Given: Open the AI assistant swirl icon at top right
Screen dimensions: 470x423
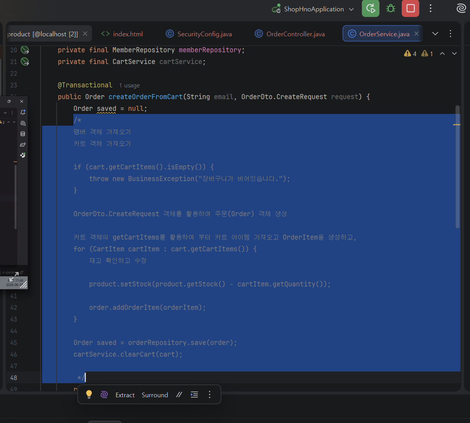Looking at the screenshot, I should point(461,9).
